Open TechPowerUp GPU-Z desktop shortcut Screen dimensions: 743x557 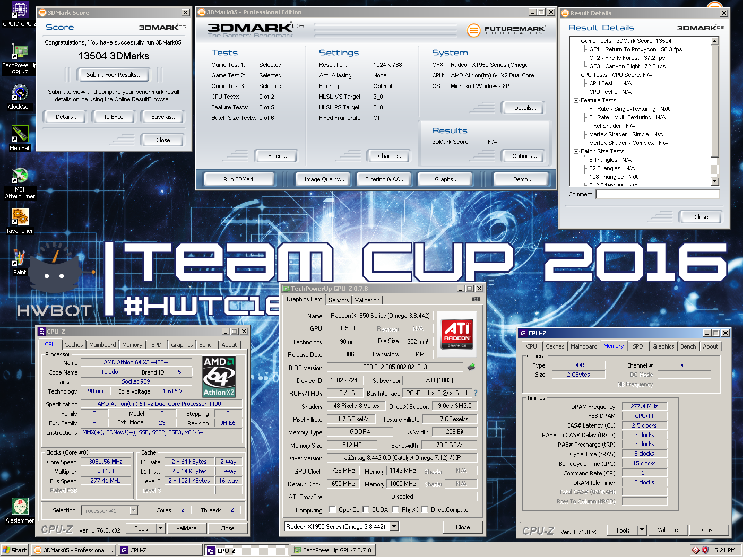pos(20,59)
